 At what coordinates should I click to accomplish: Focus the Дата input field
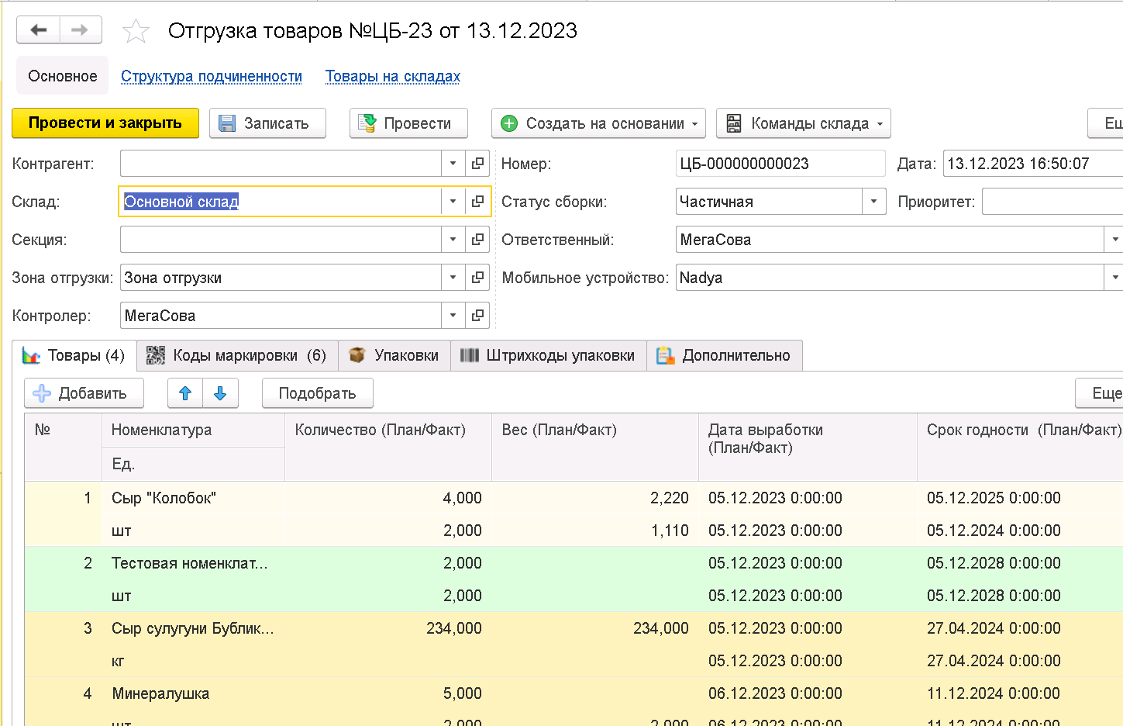(1033, 164)
